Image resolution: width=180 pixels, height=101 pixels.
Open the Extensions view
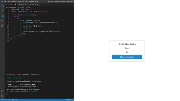pos(2,26)
